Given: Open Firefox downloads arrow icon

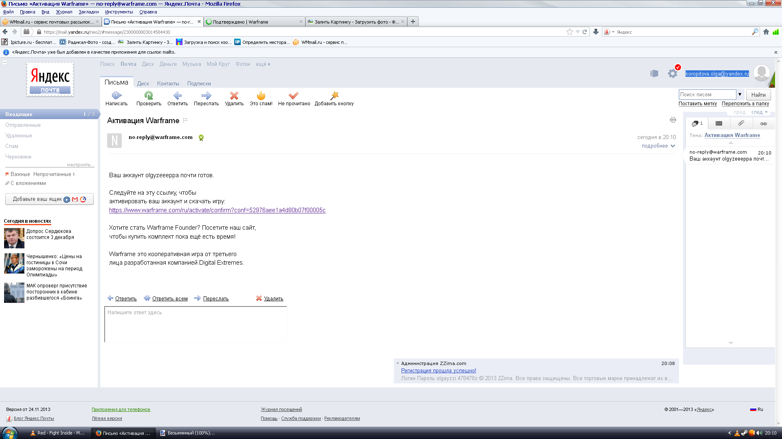Looking at the screenshot, I should (x=596, y=32).
